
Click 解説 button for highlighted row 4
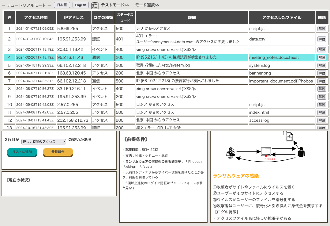point(322,57)
